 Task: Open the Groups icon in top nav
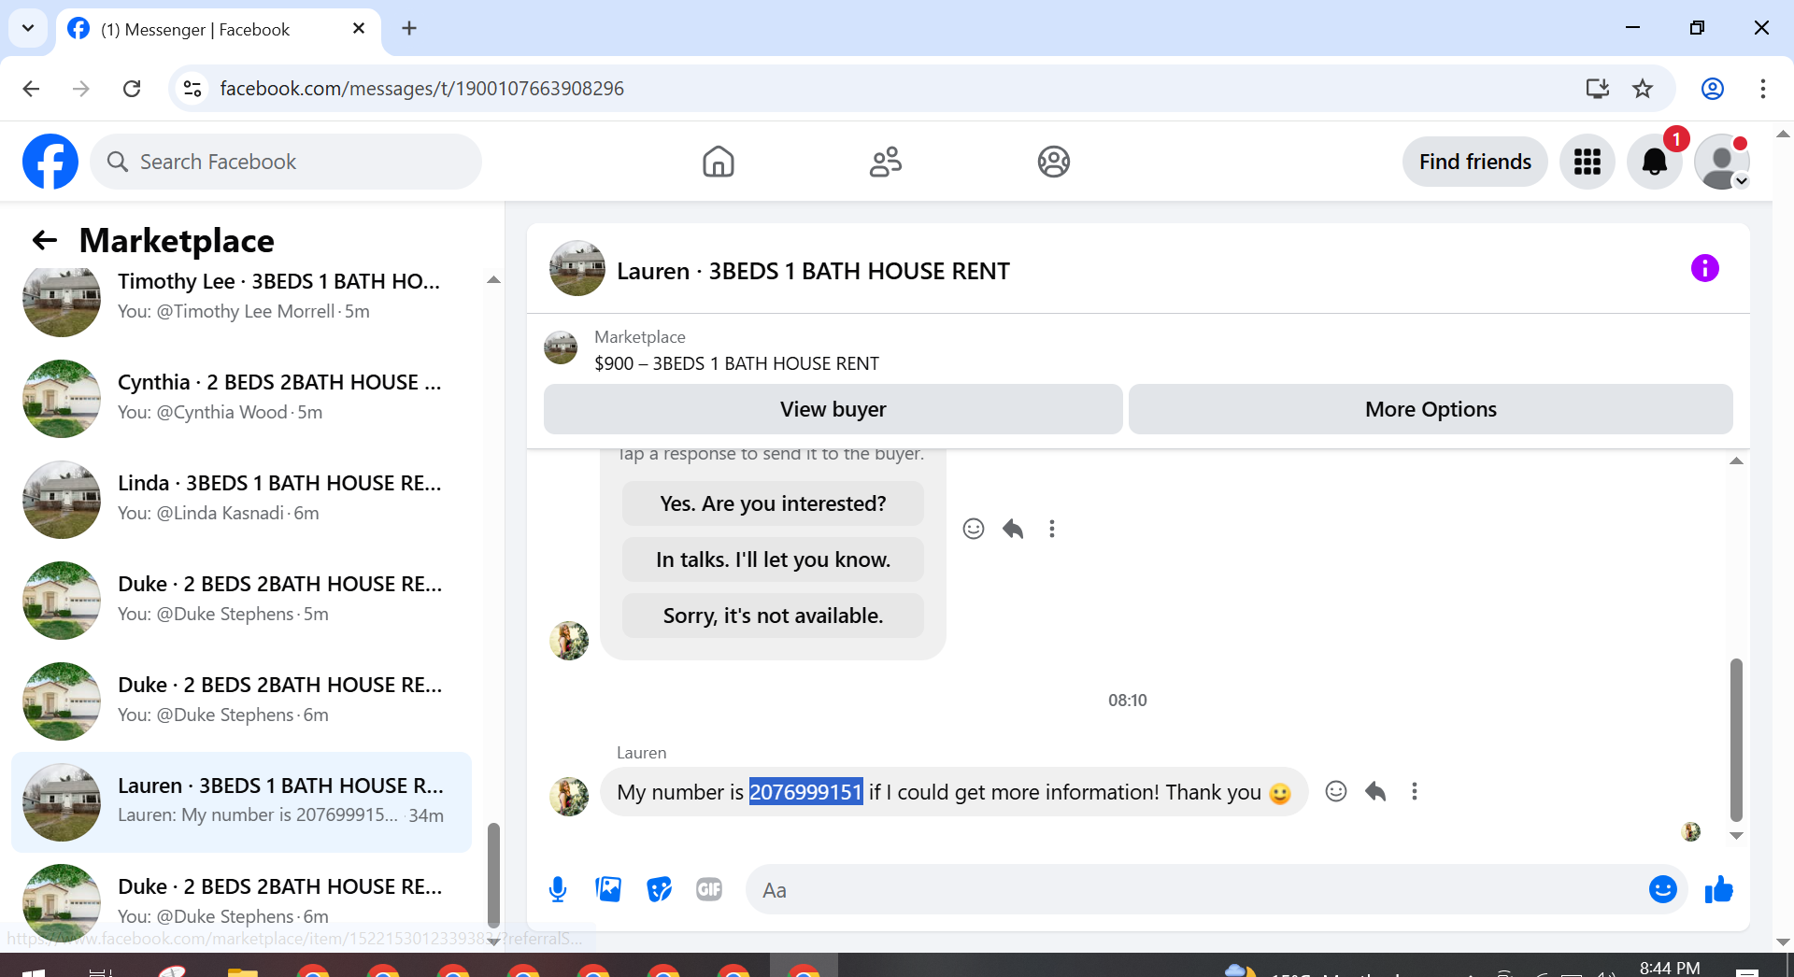pyautogui.click(x=1053, y=162)
